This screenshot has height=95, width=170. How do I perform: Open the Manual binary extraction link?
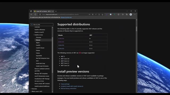click(69, 88)
